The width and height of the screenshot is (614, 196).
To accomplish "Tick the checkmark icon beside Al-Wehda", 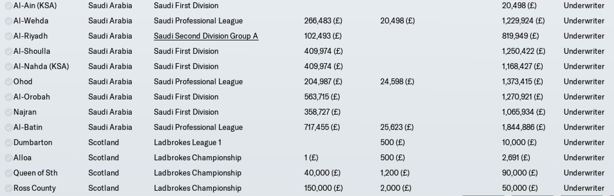I will point(8,21).
